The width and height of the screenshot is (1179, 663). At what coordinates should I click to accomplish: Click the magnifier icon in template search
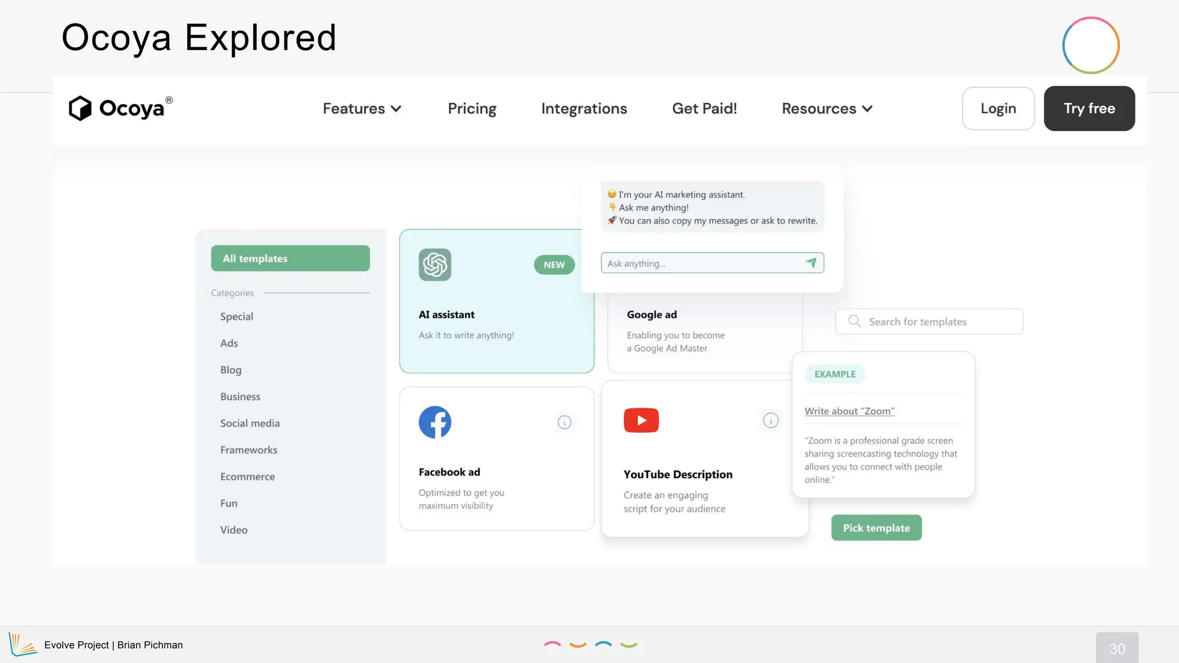(854, 321)
